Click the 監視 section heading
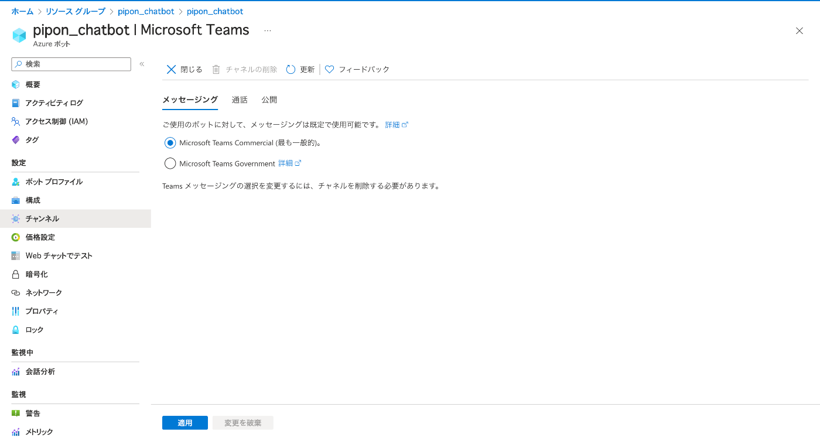 [19, 394]
